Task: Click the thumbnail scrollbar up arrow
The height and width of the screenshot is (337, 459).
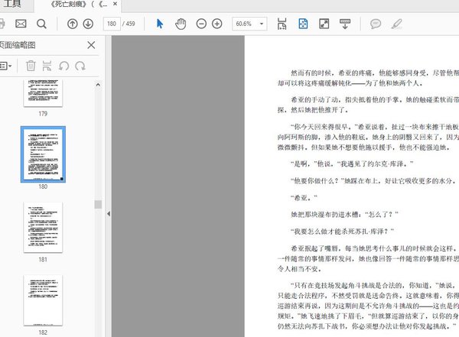Action: (98, 85)
